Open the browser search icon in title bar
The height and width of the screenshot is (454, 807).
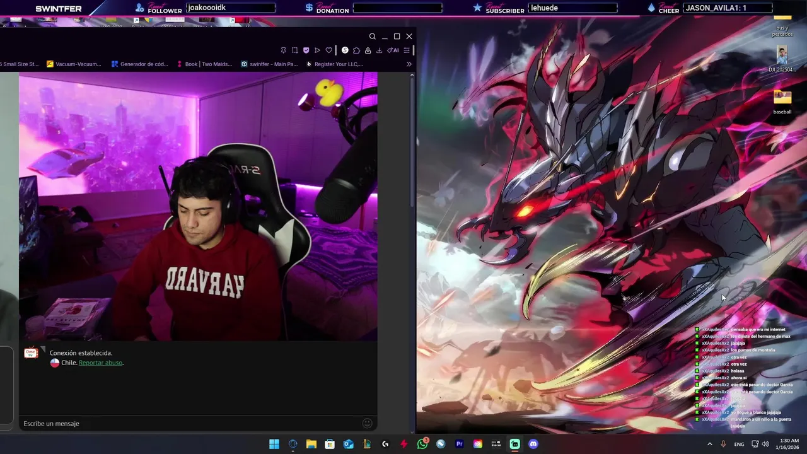[372, 37]
